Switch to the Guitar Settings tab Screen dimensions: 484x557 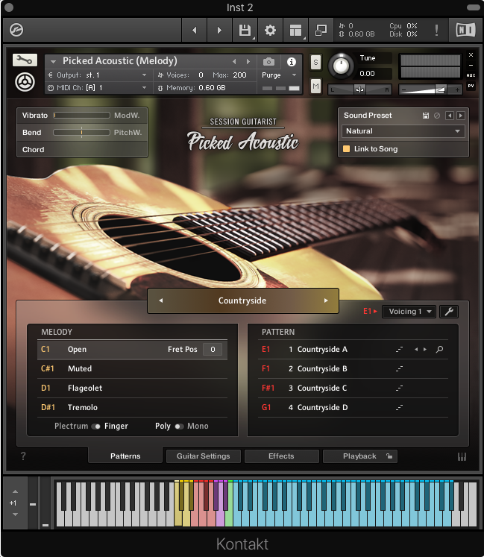(x=204, y=456)
